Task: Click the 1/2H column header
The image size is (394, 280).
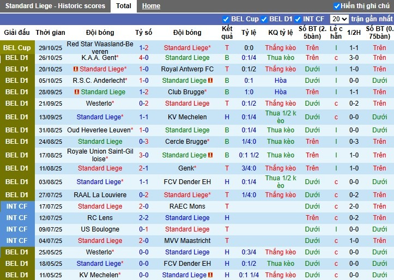Action: [354, 32]
